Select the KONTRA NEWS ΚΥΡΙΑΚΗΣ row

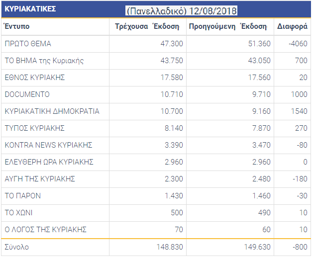tap(49, 145)
